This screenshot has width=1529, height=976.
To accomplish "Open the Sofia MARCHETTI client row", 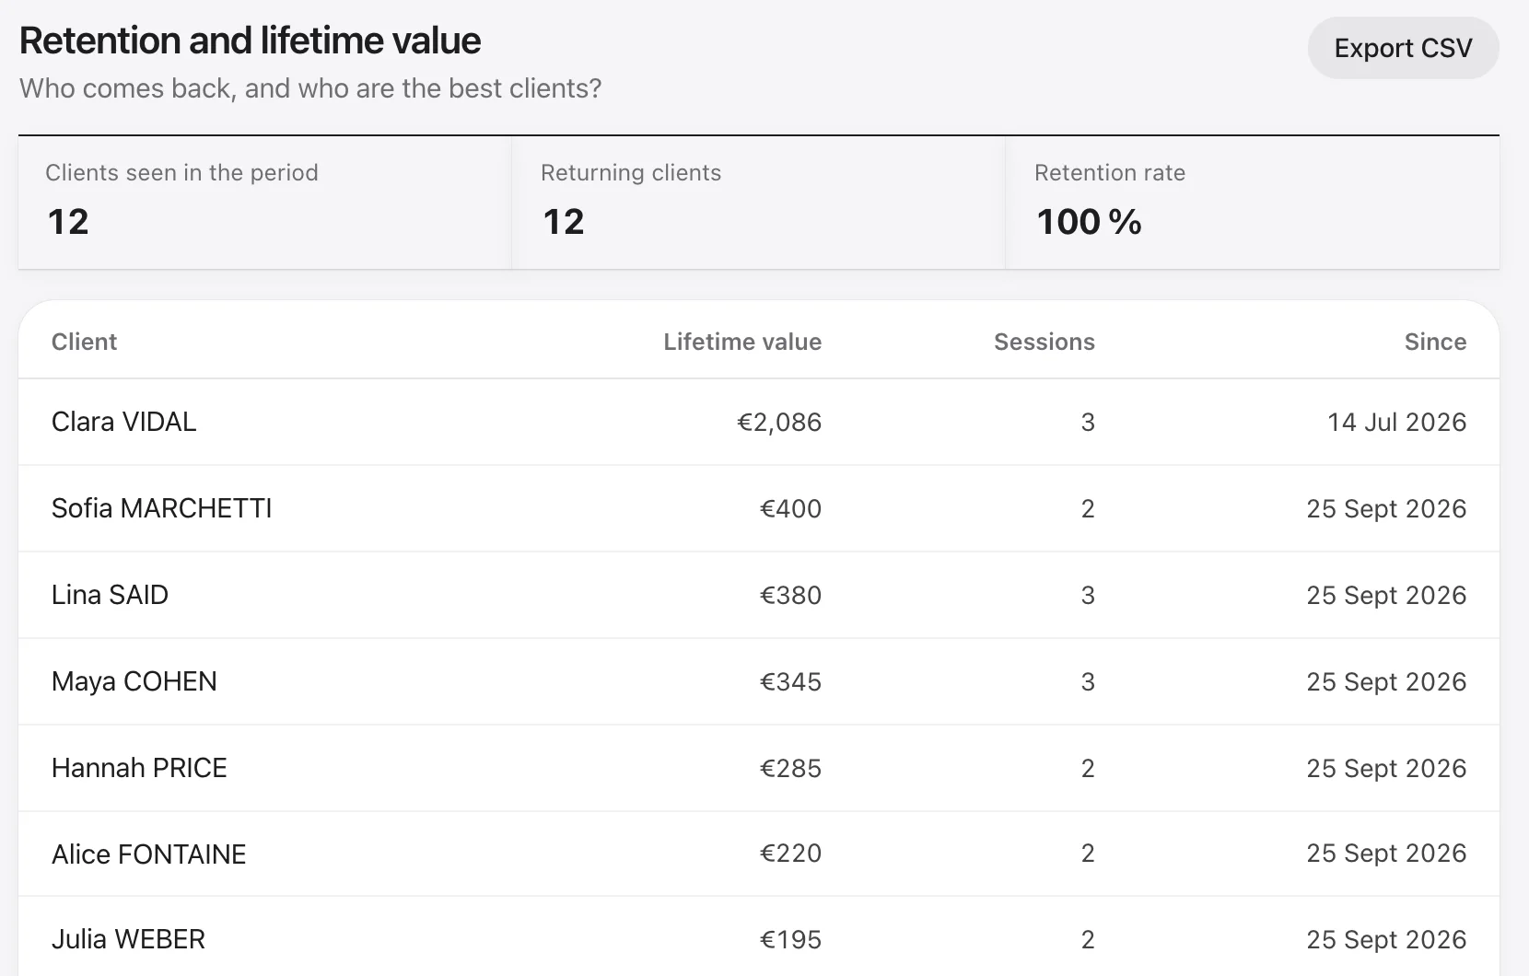I will [759, 508].
